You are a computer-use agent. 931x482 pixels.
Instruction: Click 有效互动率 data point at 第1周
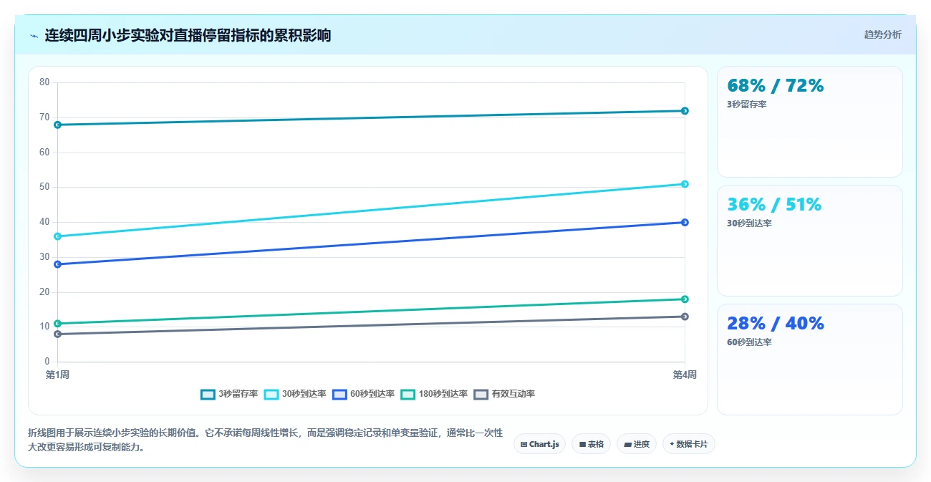57,334
